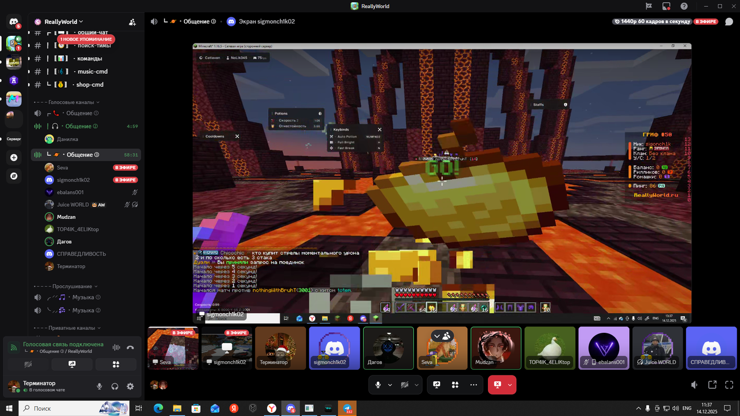The image size is (740, 416).
Task: Open the Mudzan participant tile
Action: pos(496,348)
